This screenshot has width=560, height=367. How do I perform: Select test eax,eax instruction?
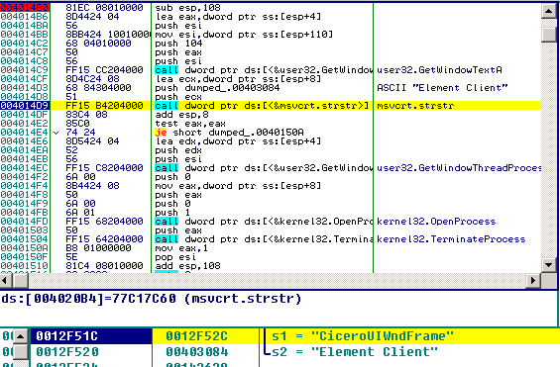pos(190,124)
